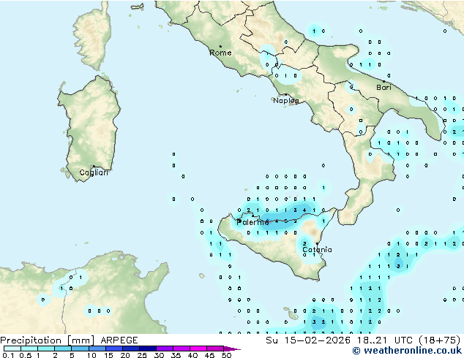Click the Rome city label

coord(220,53)
